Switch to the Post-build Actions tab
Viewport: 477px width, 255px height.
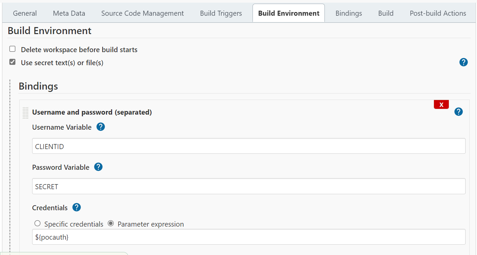[x=438, y=13]
